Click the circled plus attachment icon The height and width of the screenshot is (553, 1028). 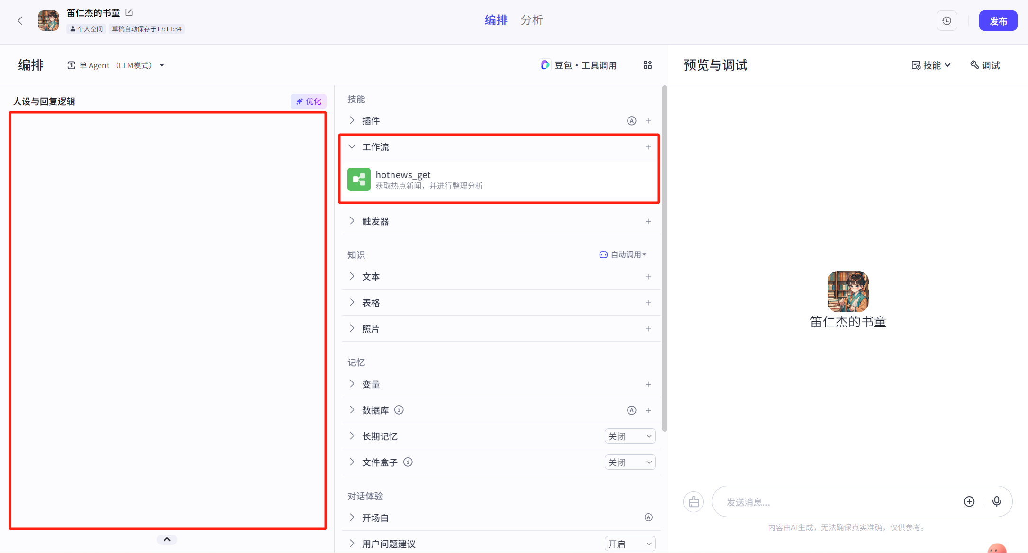tap(969, 501)
